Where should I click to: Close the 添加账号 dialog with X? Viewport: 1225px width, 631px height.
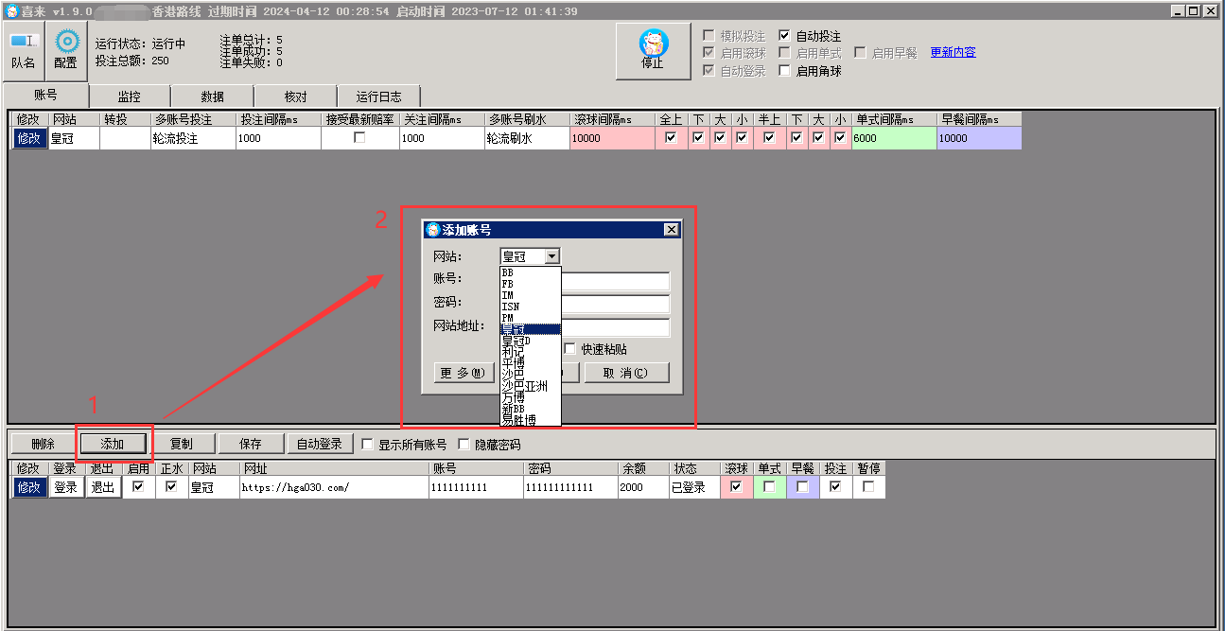[671, 230]
